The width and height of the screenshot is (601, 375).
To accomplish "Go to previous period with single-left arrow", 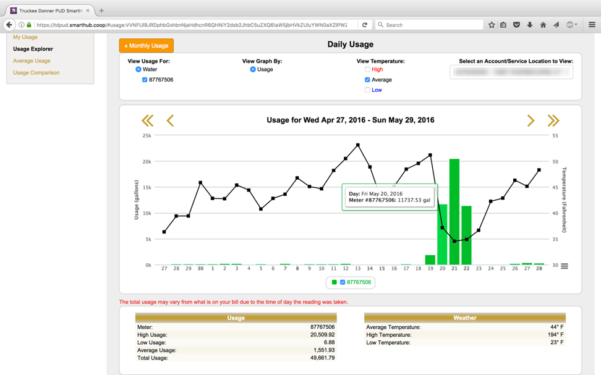I will tap(170, 120).
